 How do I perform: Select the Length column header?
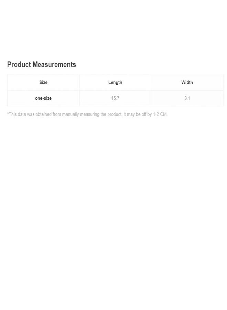115,83
